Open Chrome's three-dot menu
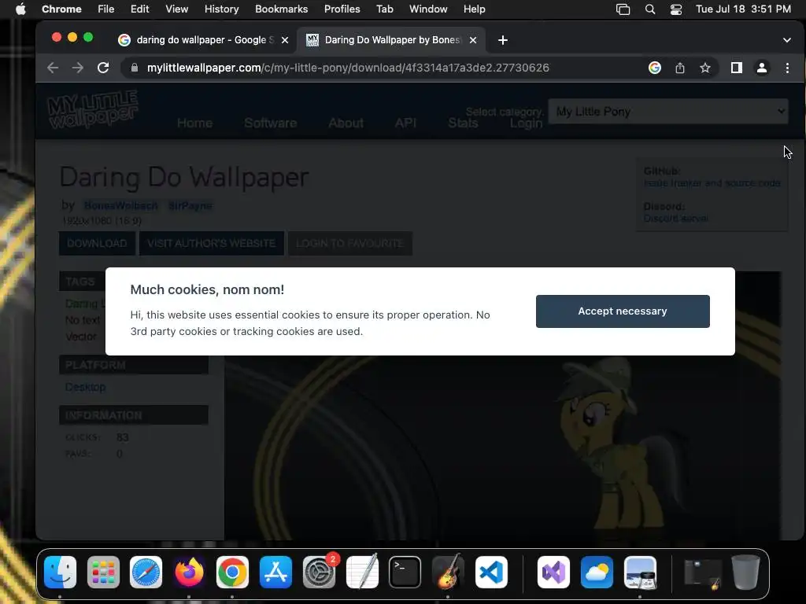 787,68
